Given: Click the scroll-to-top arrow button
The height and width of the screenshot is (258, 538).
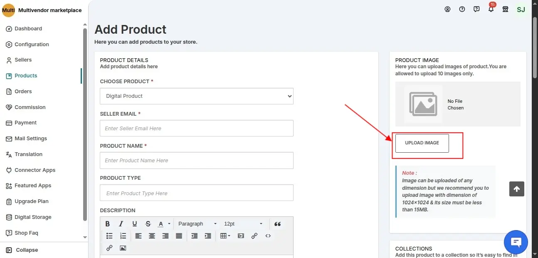Looking at the screenshot, I should pyautogui.click(x=516, y=189).
